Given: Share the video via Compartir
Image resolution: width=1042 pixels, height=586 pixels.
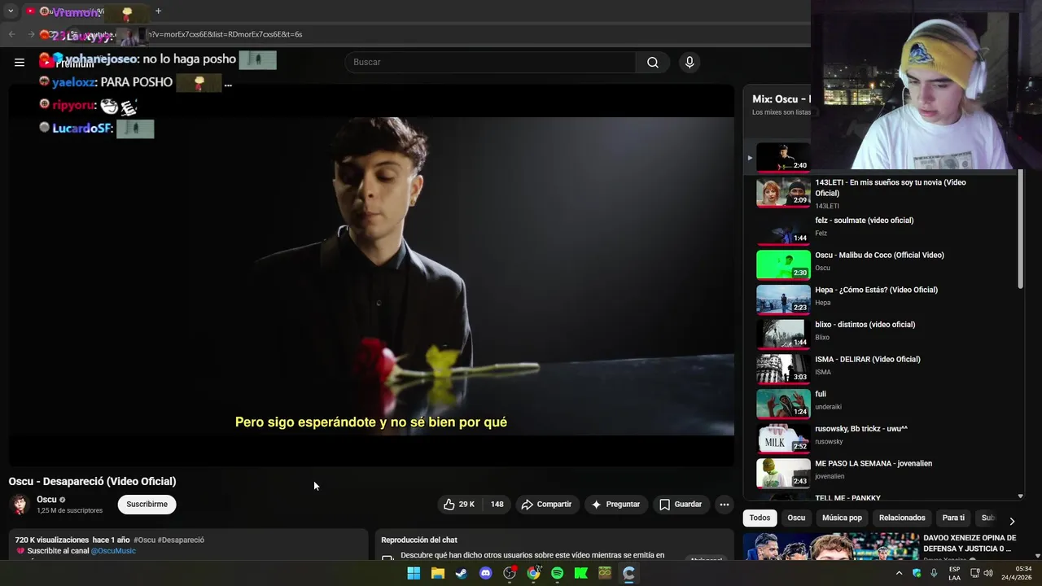Looking at the screenshot, I should pos(547,505).
